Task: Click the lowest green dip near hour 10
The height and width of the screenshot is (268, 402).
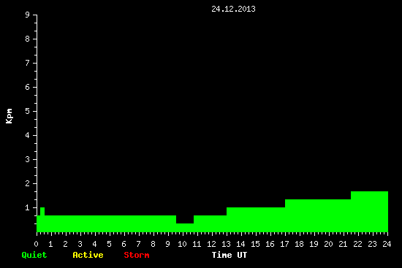Action: pyautogui.click(x=185, y=228)
